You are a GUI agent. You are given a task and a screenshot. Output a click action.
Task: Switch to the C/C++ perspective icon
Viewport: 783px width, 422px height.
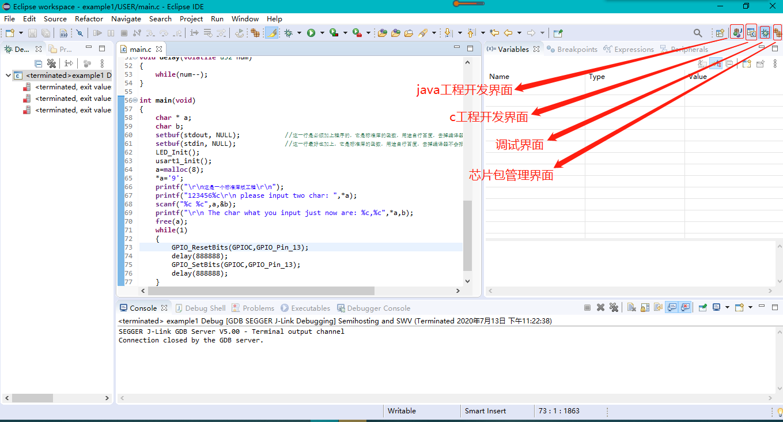click(x=751, y=32)
